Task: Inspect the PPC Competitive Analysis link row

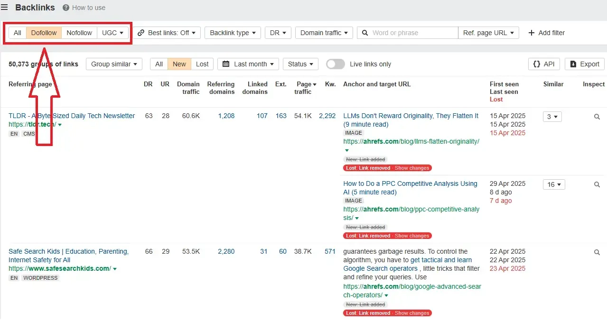Action: (597, 184)
